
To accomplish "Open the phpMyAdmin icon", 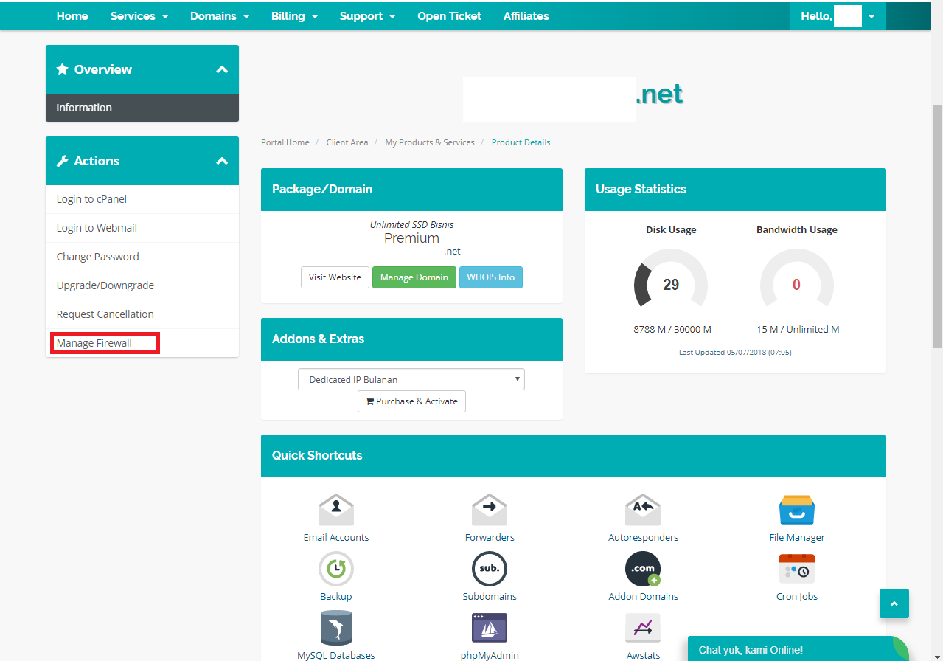I will [490, 628].
